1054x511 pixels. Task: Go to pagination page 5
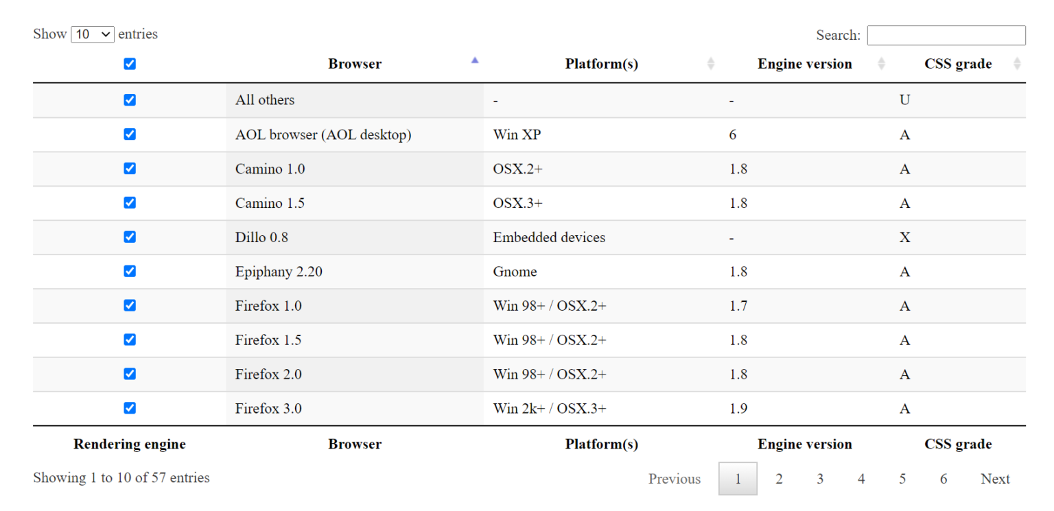pos(902,479)
